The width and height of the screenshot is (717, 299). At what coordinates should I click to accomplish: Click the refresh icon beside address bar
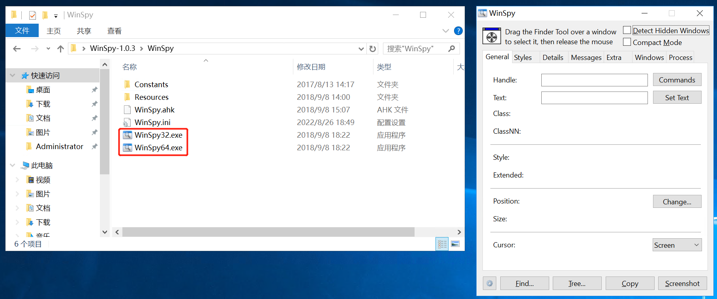[x=372, y=49]
